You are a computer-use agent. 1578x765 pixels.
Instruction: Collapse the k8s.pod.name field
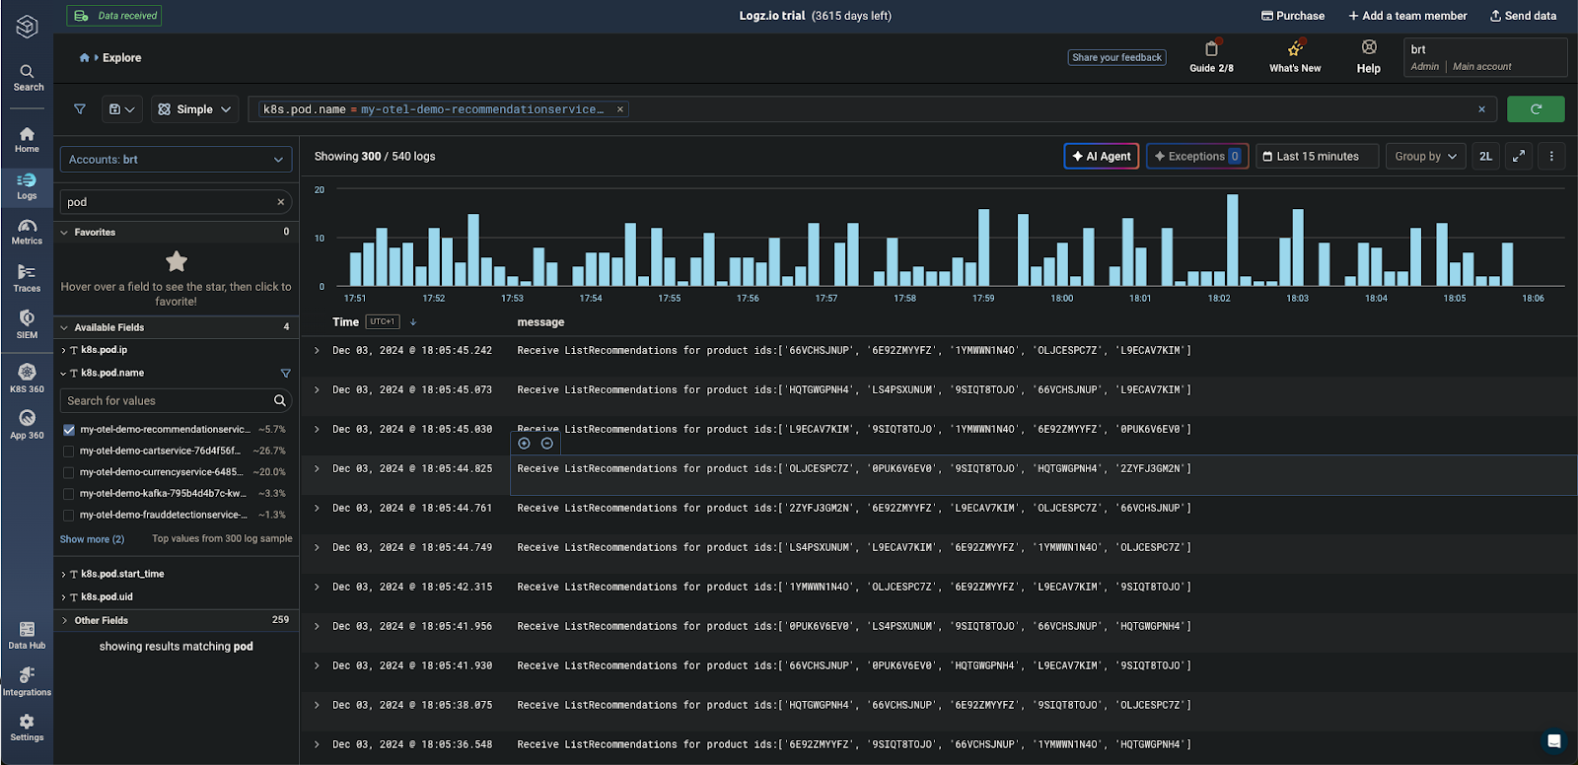click(64, 374)
